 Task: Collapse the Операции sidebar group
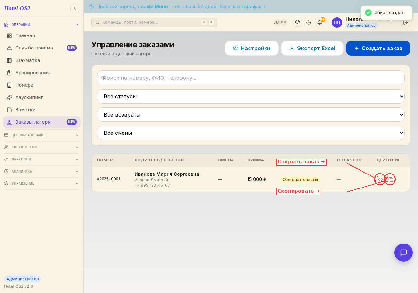coord(41,25)
